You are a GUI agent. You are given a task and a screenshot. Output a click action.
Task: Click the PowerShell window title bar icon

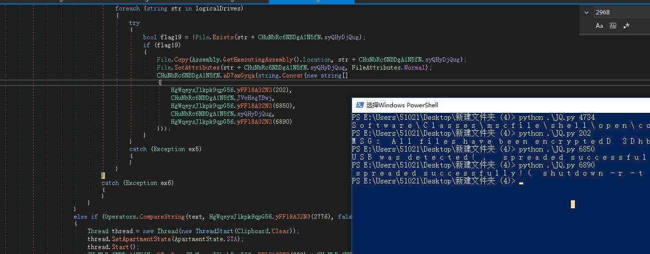(x=360, y=105)
